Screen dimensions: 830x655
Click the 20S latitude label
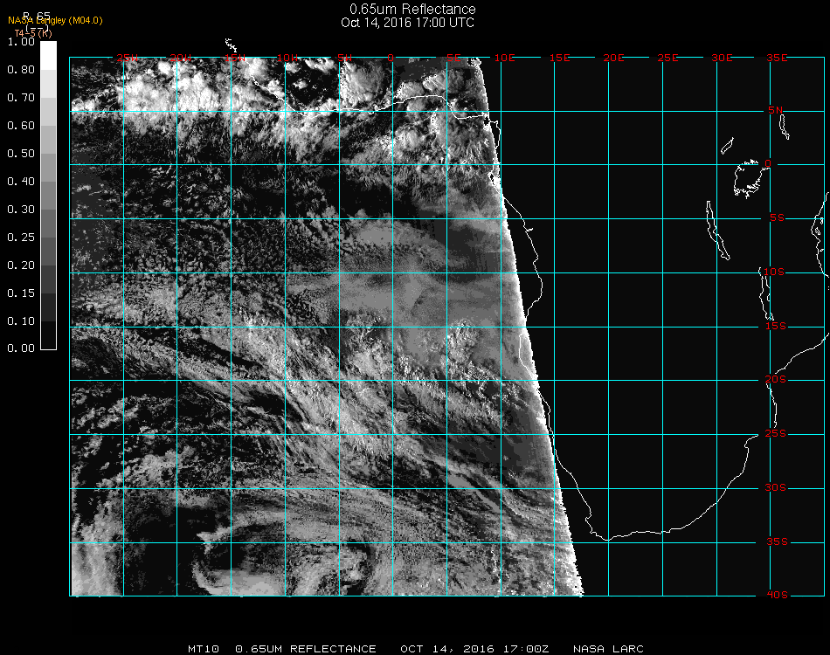point(776,380)
